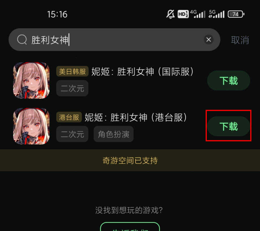Download 妮姬:胜利女神(港台服)
Image resolution: width=260 pixels, height=231 pixels.
click(229, 126)
